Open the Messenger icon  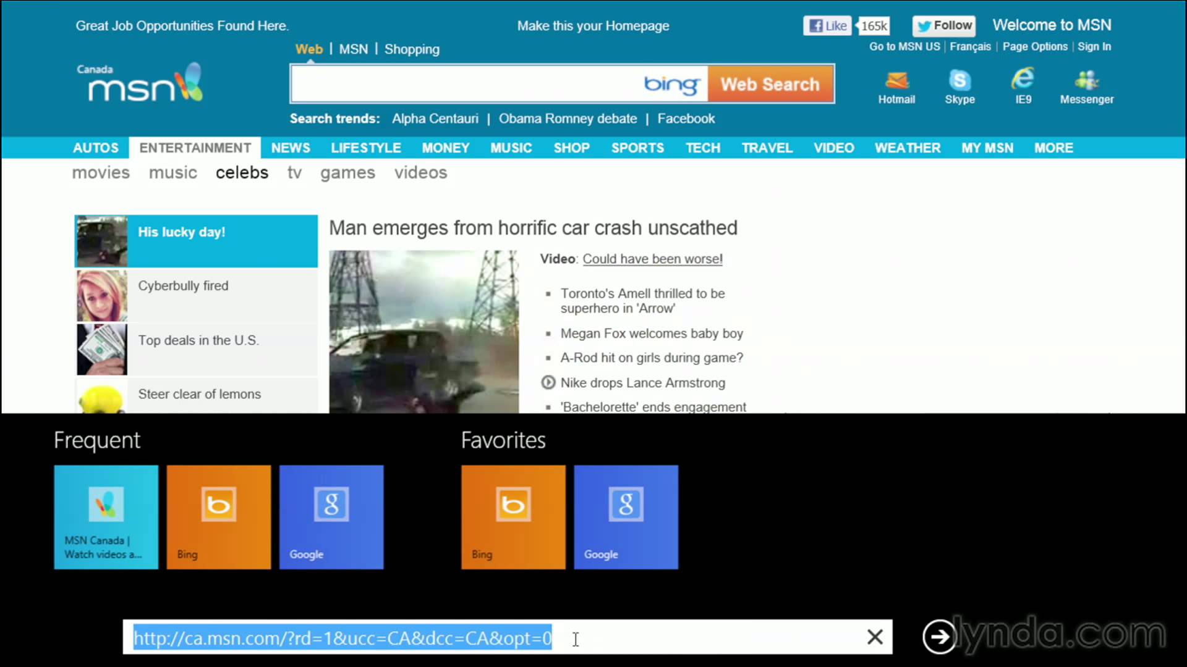(1087, 87)
